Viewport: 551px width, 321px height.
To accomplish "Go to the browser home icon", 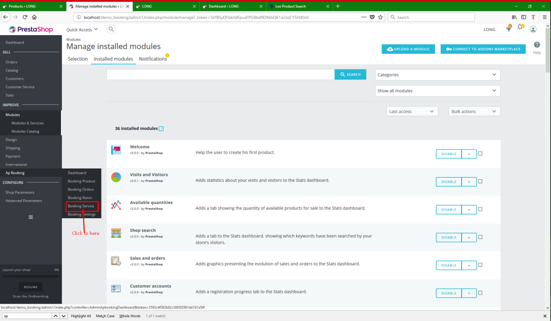I will (34, 17).
